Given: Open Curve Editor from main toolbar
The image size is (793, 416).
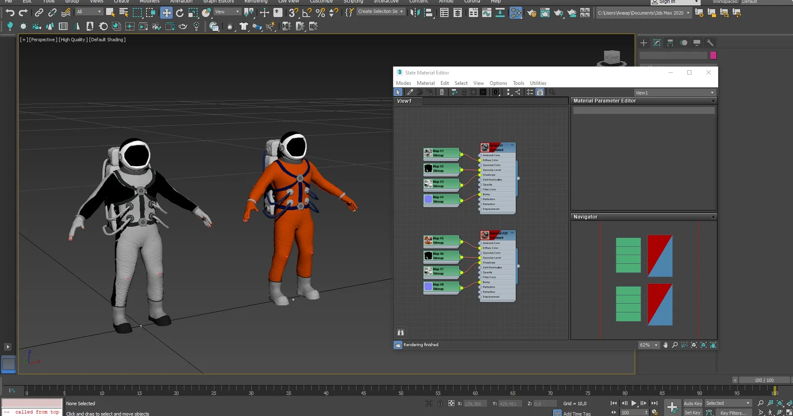Looking at the screenshot, I should click(x=487, y=12).
